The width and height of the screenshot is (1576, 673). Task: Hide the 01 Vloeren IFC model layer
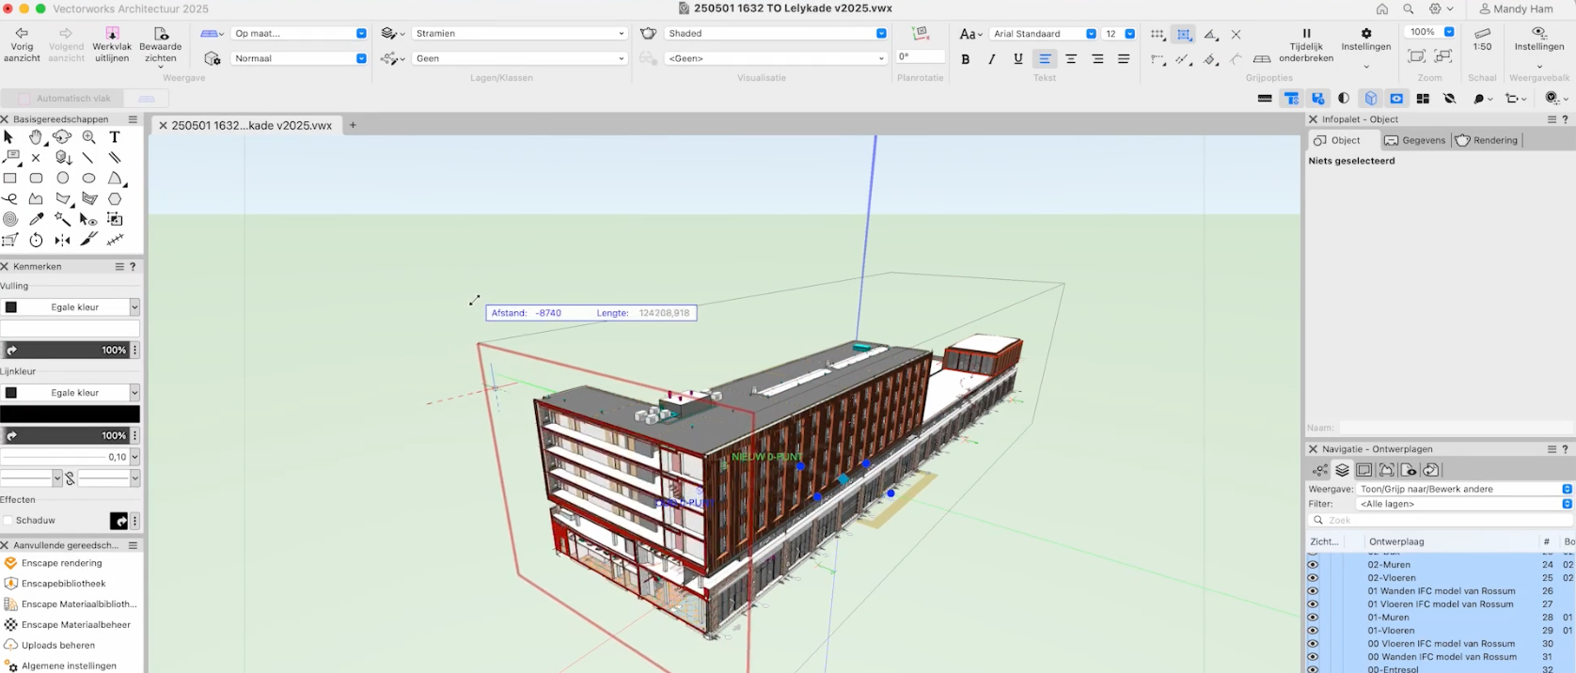tap(1313, 604)
